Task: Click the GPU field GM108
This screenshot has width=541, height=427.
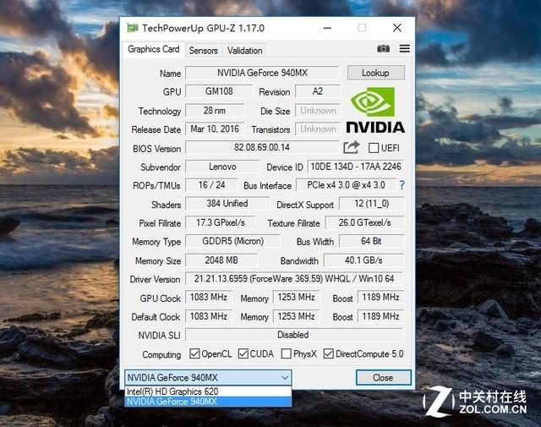Action: (219, 91)
